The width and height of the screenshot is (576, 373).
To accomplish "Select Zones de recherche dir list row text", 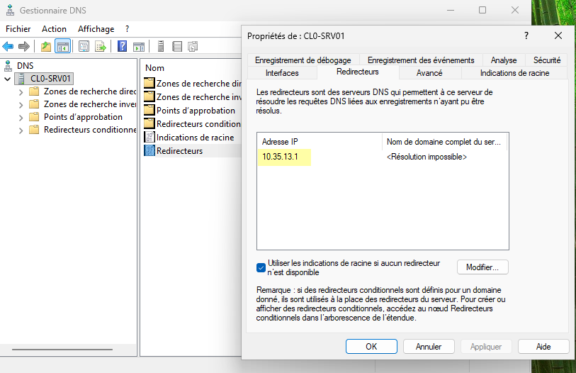I will [x=199, y=84].
